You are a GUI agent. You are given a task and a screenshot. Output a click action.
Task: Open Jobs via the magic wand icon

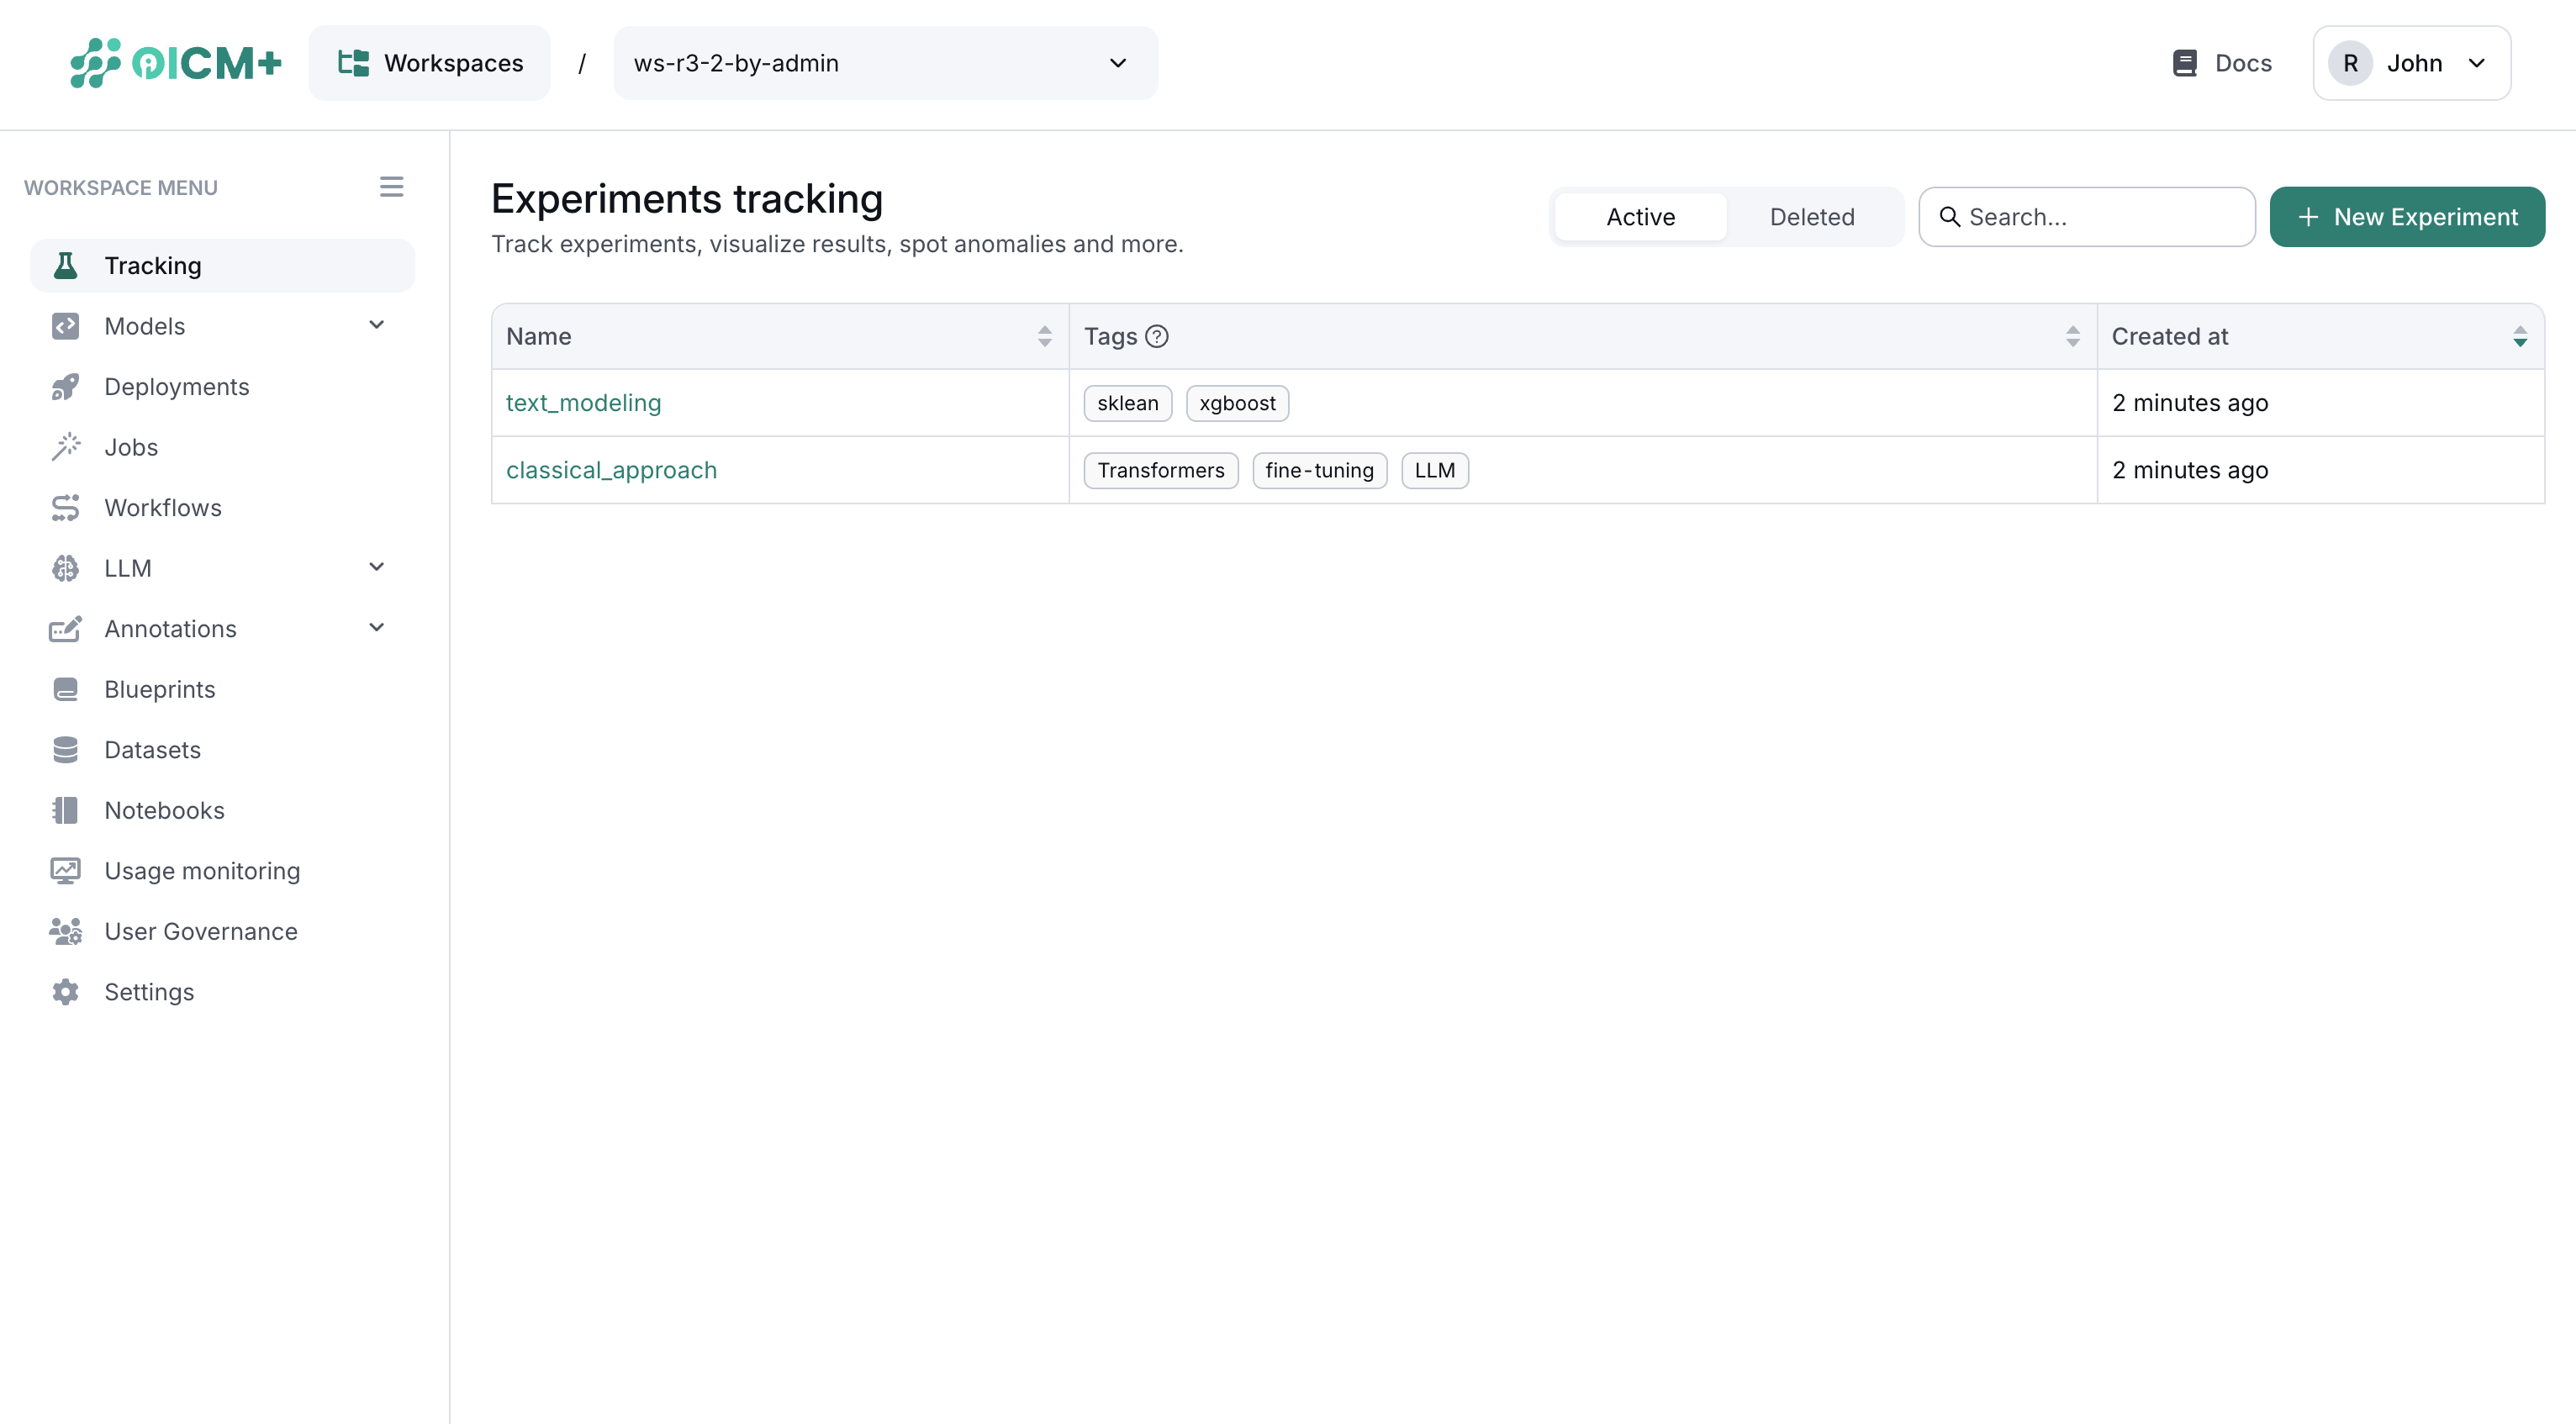point(65,447)
